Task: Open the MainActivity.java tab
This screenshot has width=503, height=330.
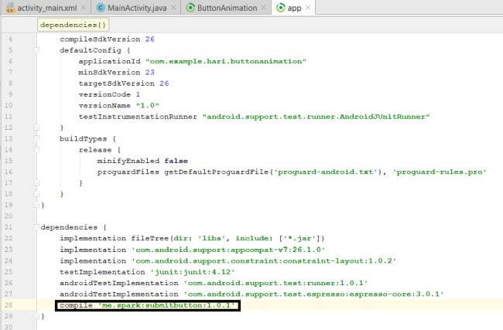Action: [x=137, y=8]
